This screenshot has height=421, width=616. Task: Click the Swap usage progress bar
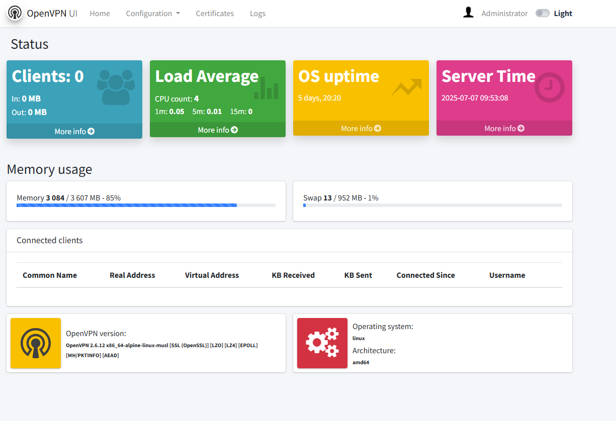[x=432, y=205]
